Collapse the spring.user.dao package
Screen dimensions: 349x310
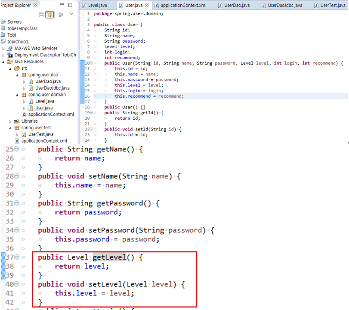pos(17,75)
